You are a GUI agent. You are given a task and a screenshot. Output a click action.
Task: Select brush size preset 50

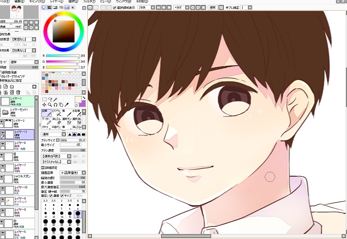click(x=78, y=222)
